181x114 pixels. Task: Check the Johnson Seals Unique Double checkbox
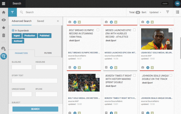(x=171, y=75)
